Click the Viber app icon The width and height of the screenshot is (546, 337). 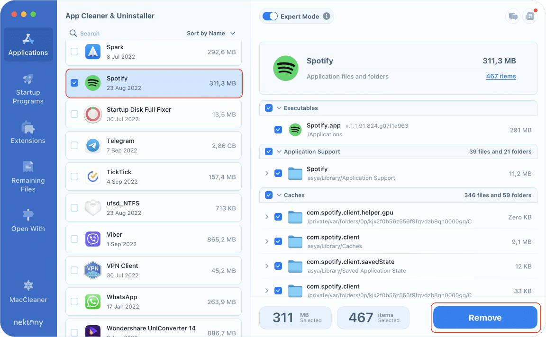93,239
